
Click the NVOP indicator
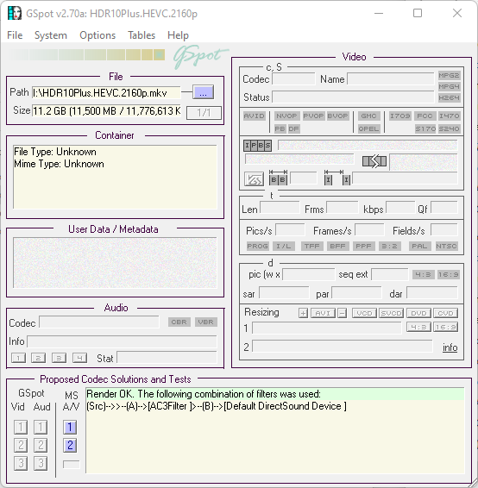click(x=286, y=116)
